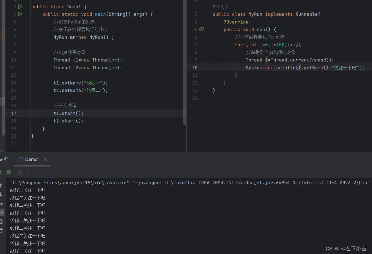Print the console output
372x254 pixels.
pos(1,221)
